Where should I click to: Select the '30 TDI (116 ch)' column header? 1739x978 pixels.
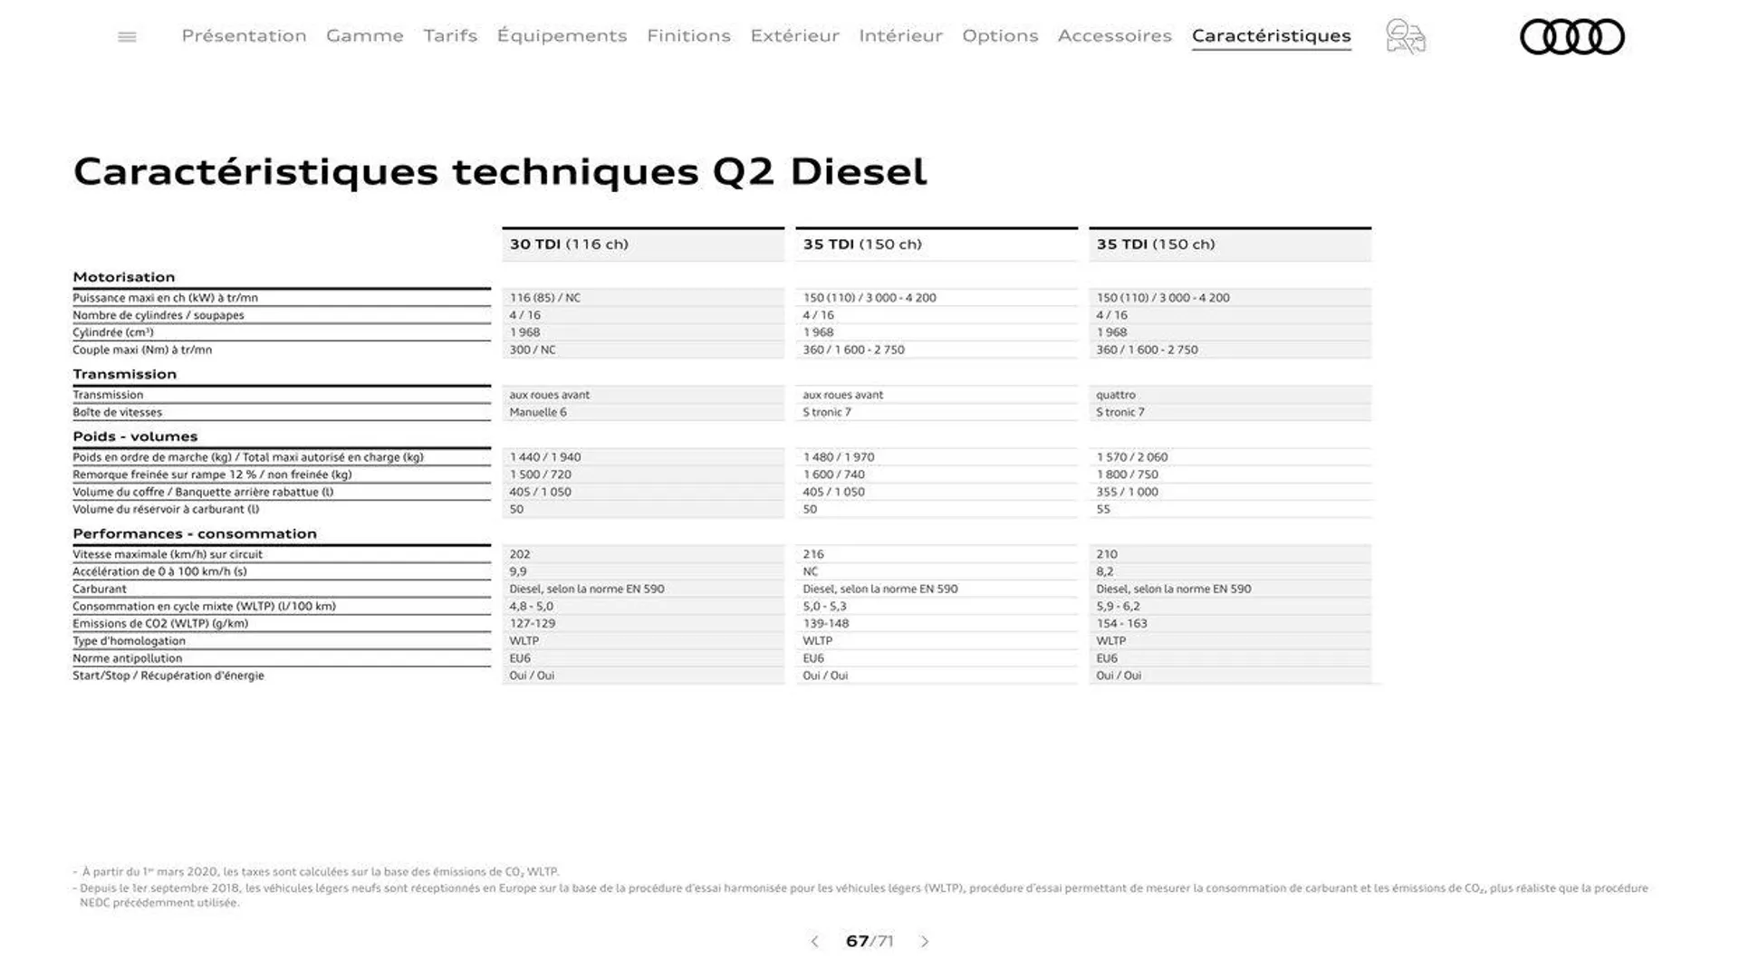[643, 244]
